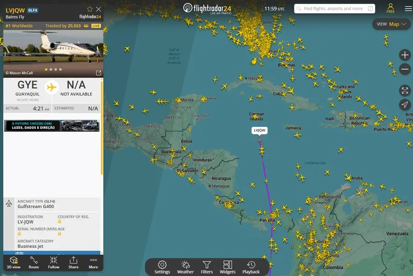
Task: Go to Flightradar24 home via logo
Action: pos(207,9)
